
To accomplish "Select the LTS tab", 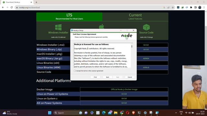I will [x=69, y=17].
